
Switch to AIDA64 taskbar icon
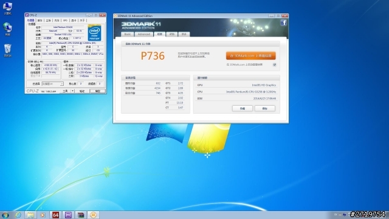tap(55, 215)
